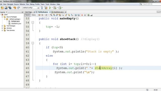Open the Navigate menu

pos(10,4)
